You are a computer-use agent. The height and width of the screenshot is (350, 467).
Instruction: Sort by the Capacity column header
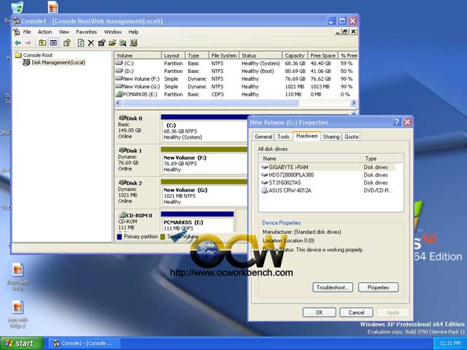295,55
